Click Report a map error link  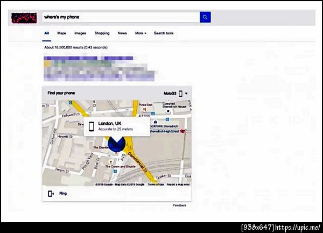click(178, 185)
